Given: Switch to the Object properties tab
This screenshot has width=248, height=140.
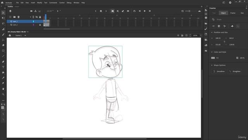Looking at the screenshot, I should click(x=223, y=13).
